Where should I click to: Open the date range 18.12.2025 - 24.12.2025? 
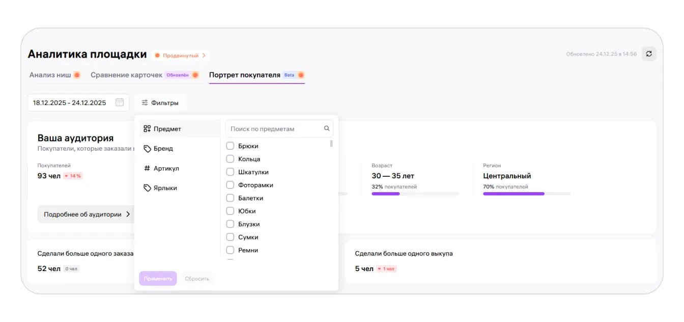(x=70, y=103)
